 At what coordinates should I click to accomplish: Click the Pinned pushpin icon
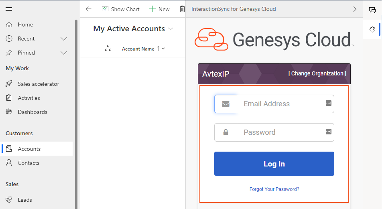click(9, 53)
